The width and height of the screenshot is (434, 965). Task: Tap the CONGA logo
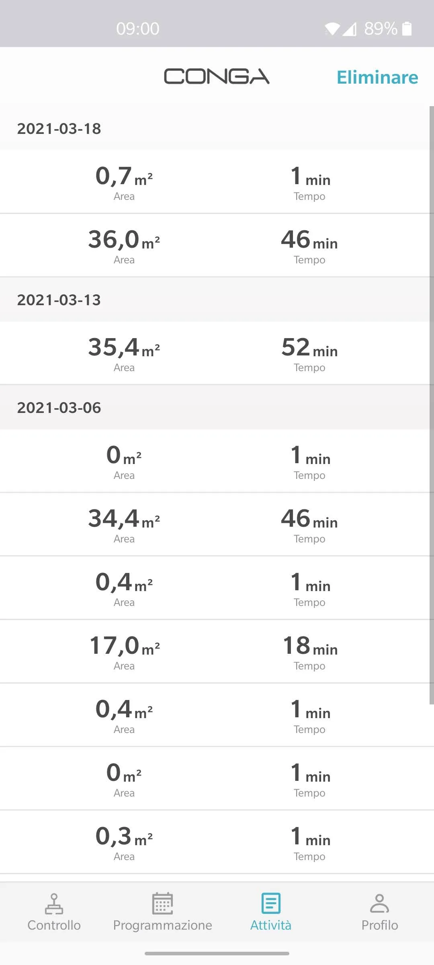click(x=217, y=76)
